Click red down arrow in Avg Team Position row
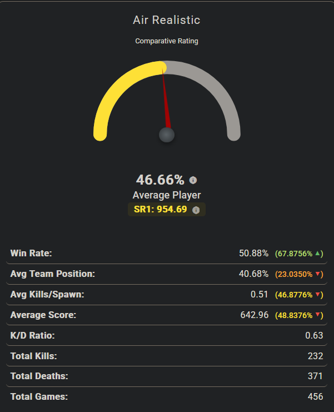This screenshot has height=412, width=334. coord(318,274)
